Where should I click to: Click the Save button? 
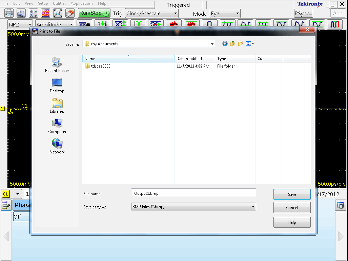(x=291, y=194)
